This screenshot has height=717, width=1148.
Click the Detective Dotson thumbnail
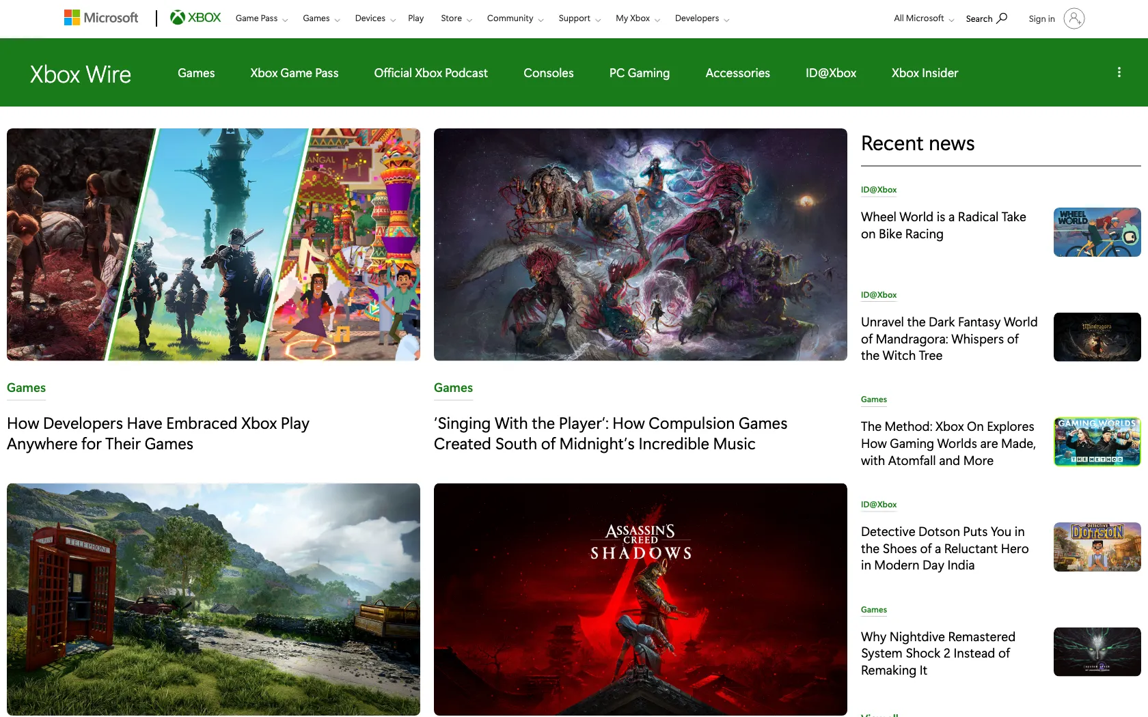(x=1097, y=547)
